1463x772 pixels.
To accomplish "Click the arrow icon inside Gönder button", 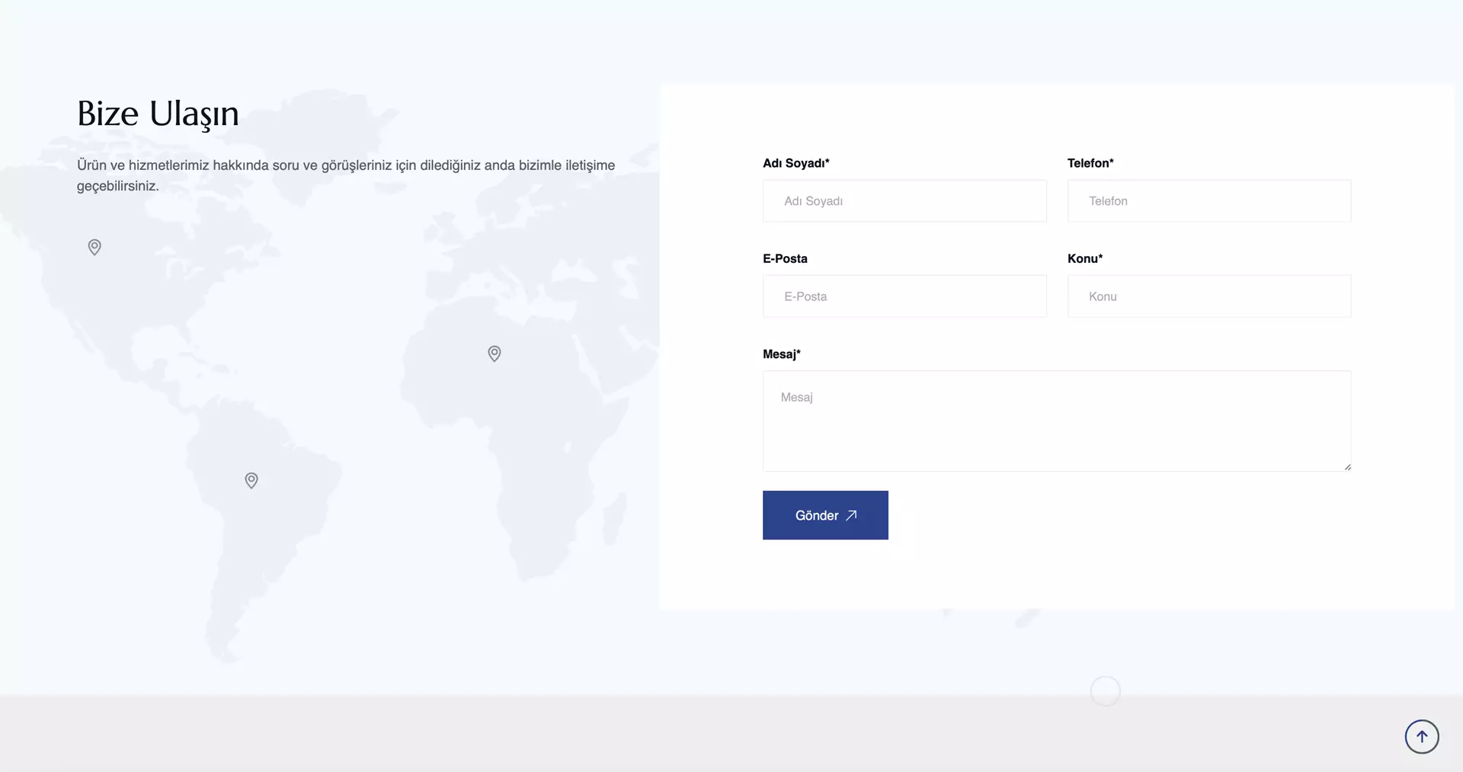I will tap(851, 515).
